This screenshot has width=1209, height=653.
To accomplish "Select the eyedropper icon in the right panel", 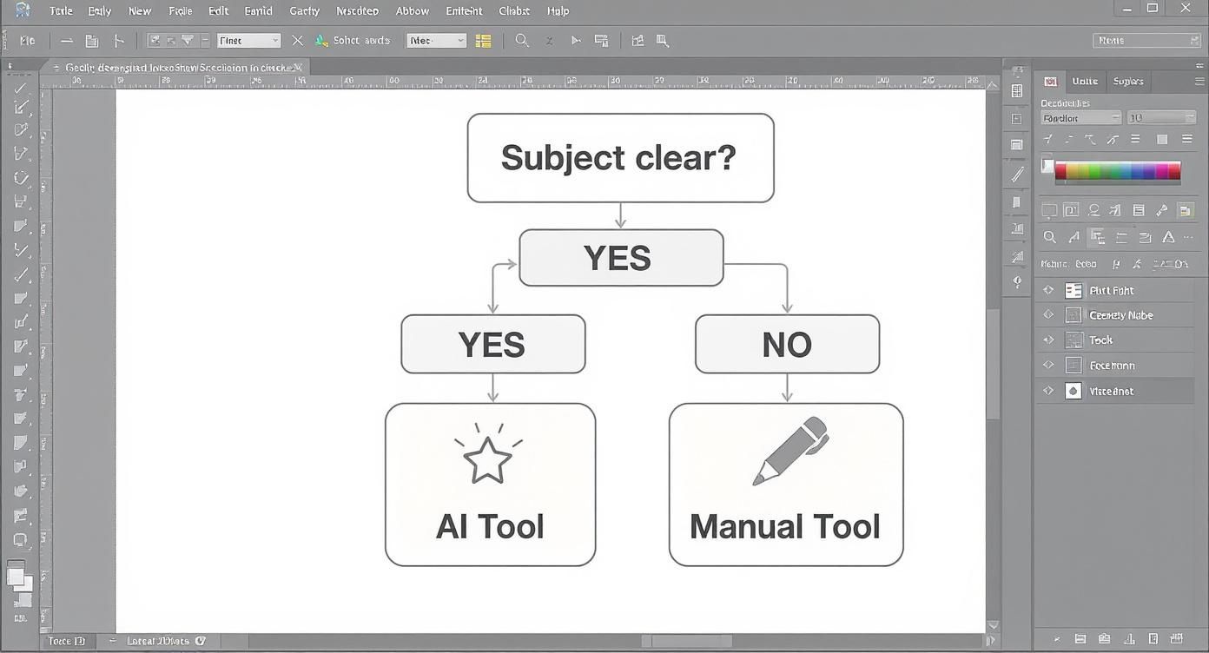I will tap(1161, 210).
